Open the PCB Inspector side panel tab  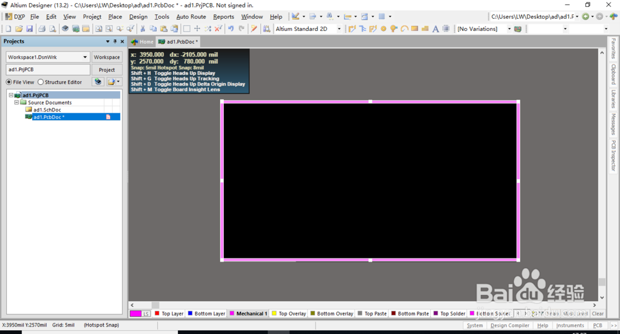click(613, 156)
